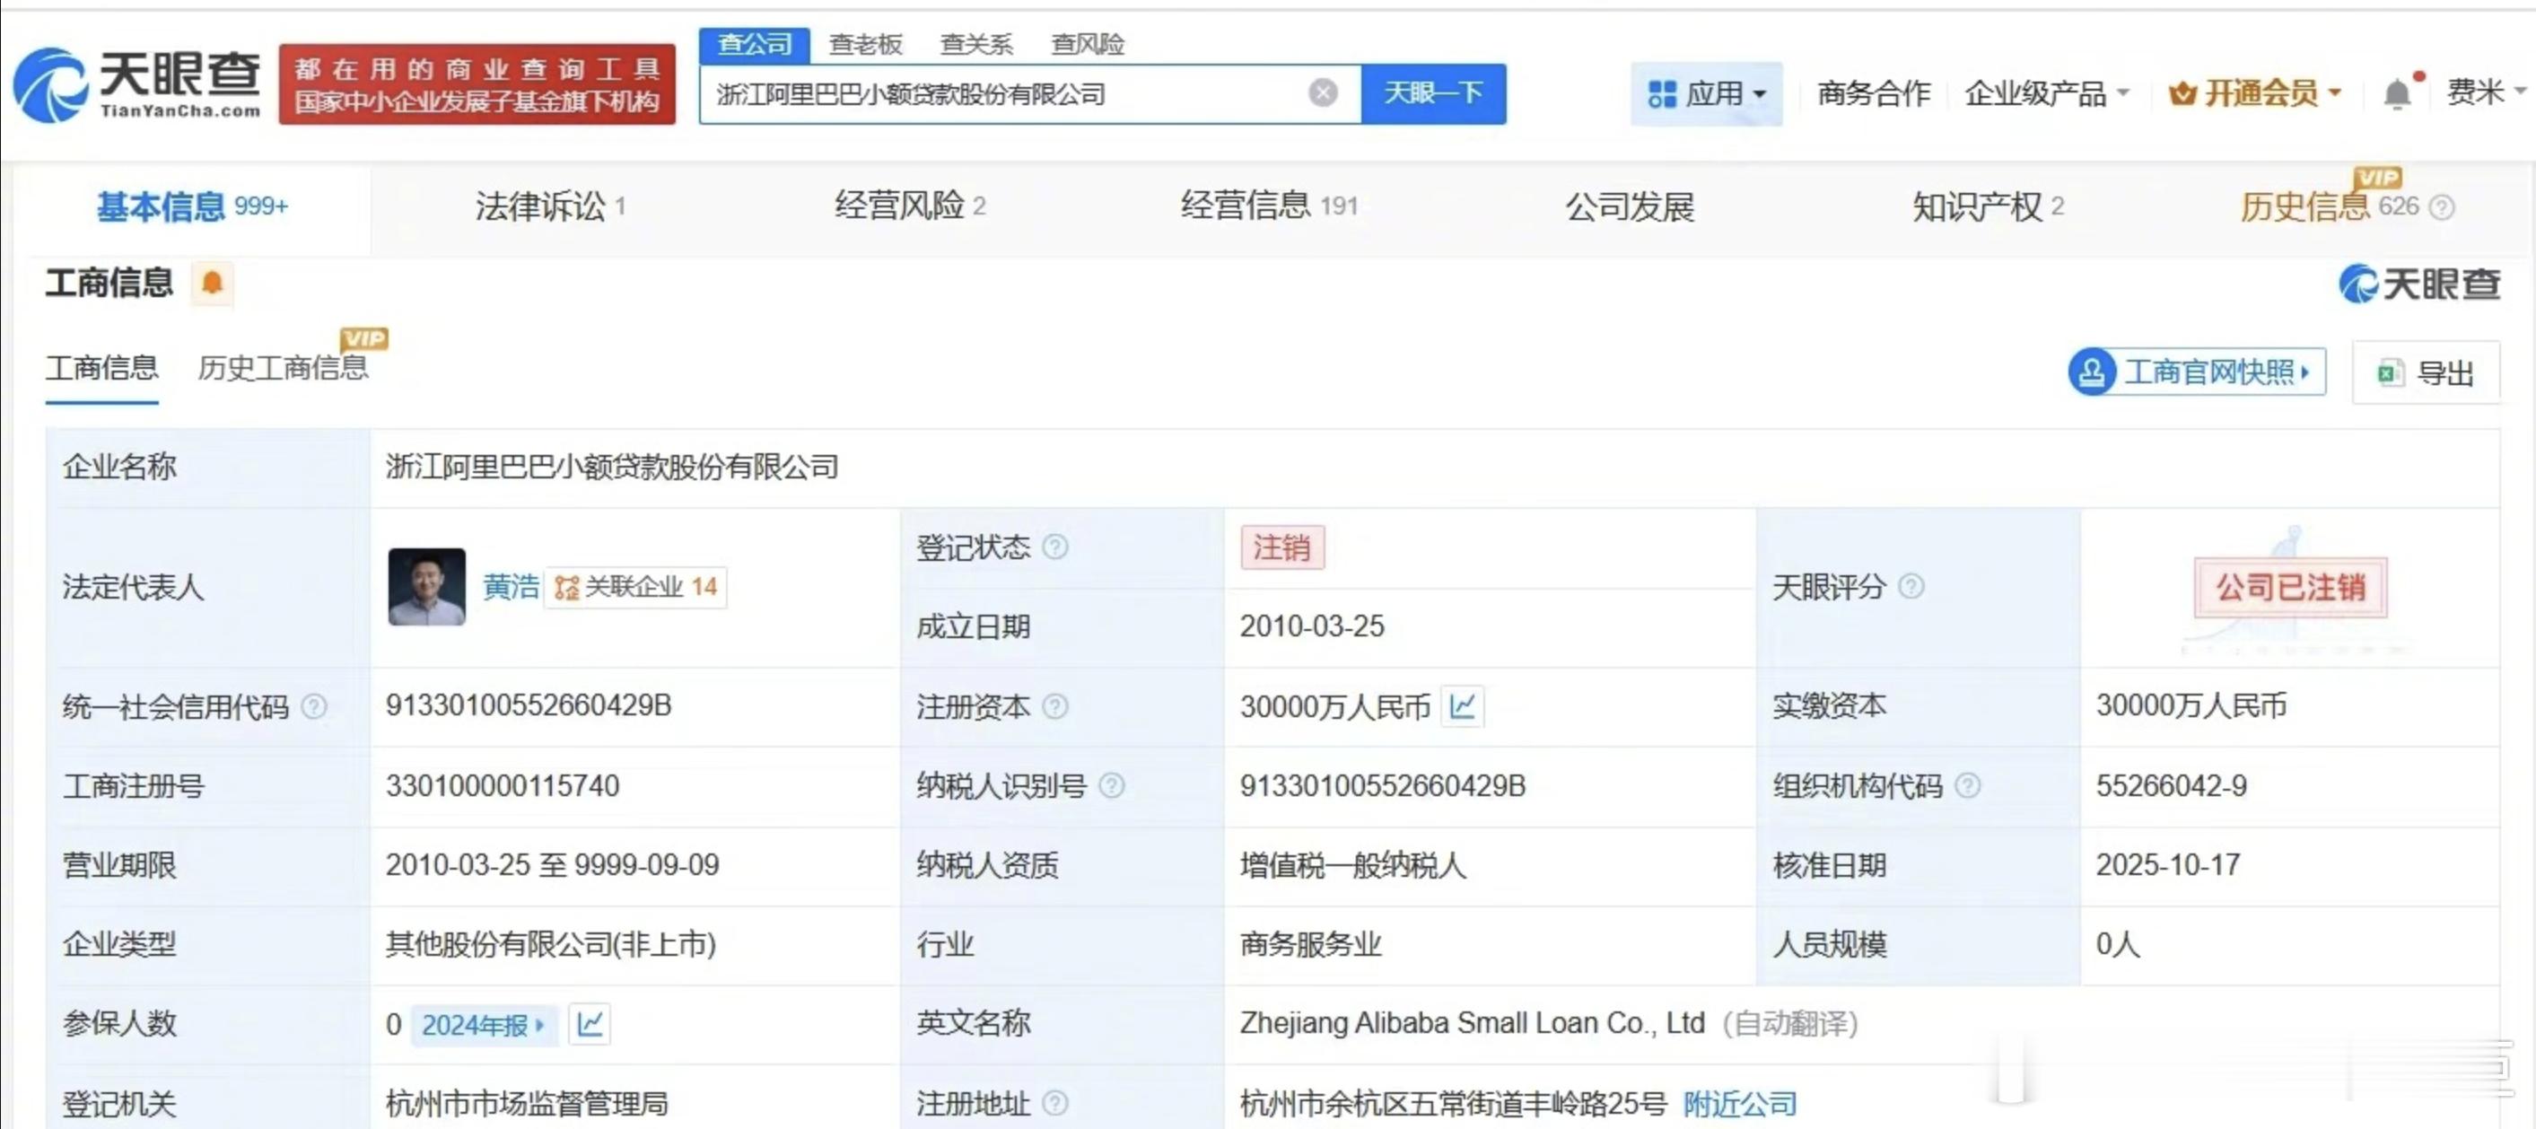Open the notification bell icon
2536x1129 pixels.
[2397, 93]
